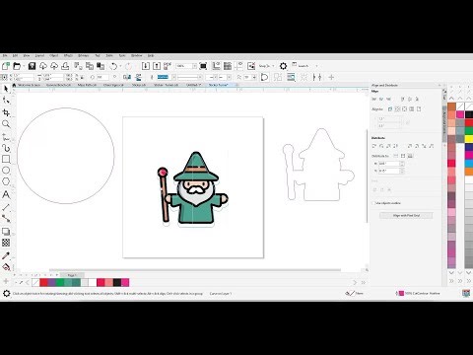This screenshot has width=473, height=355.
Task: Open the Edit menu
Action: pos(15,56)
